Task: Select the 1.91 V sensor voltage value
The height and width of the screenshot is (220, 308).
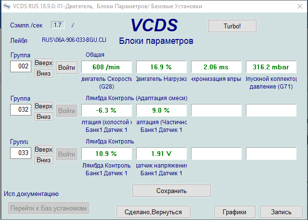Action: point(161,154)
